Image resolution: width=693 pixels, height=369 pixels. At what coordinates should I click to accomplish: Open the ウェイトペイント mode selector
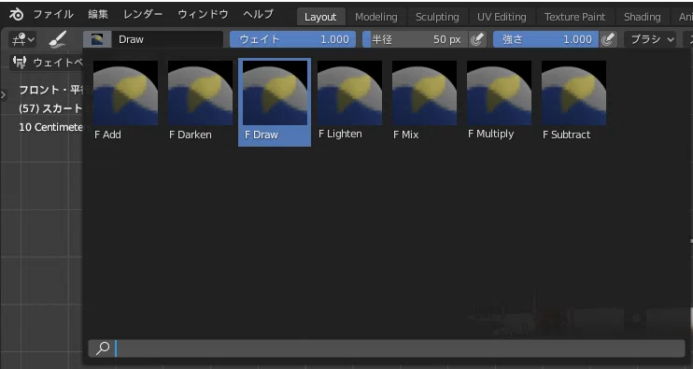pos(47,63)
